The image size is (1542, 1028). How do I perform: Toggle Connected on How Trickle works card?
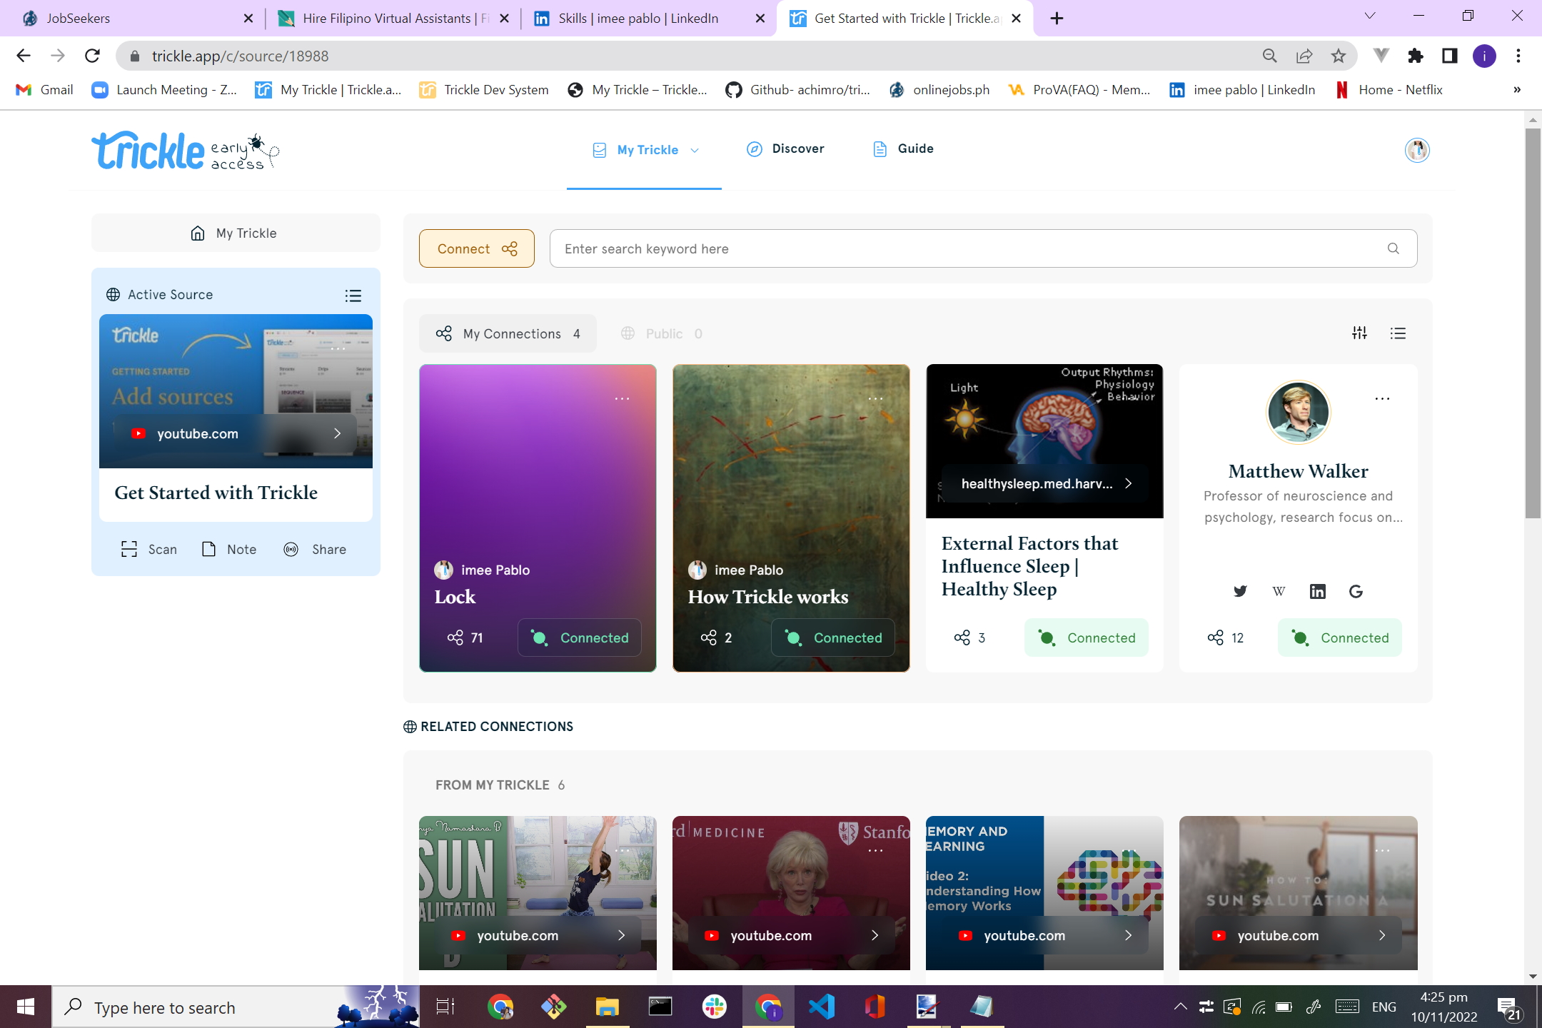833,638
